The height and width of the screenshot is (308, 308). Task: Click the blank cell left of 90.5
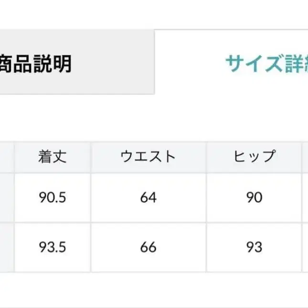[x=7, y=197]
